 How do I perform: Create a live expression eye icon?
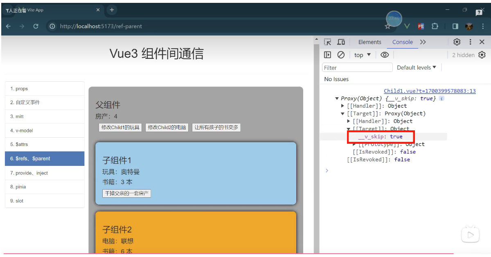point(385,55)
